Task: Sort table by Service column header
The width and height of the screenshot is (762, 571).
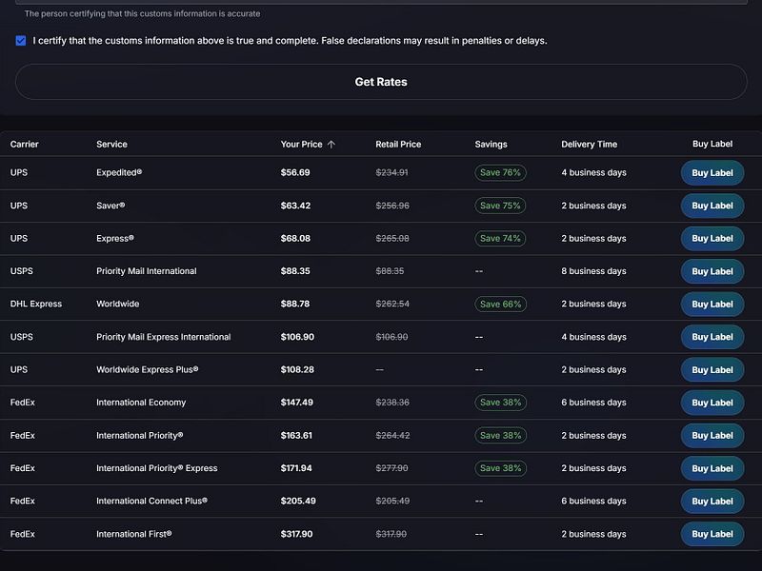Action: (111, 145)
